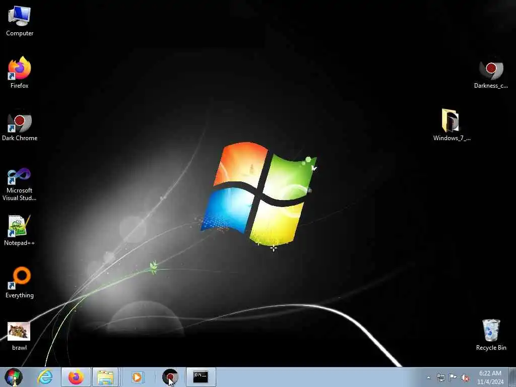Image resolution: width=516 pixels, height=387 pixels.
Task: Select the Microsoft Visual Studio shortcut
Action: (x=20, y=184)
